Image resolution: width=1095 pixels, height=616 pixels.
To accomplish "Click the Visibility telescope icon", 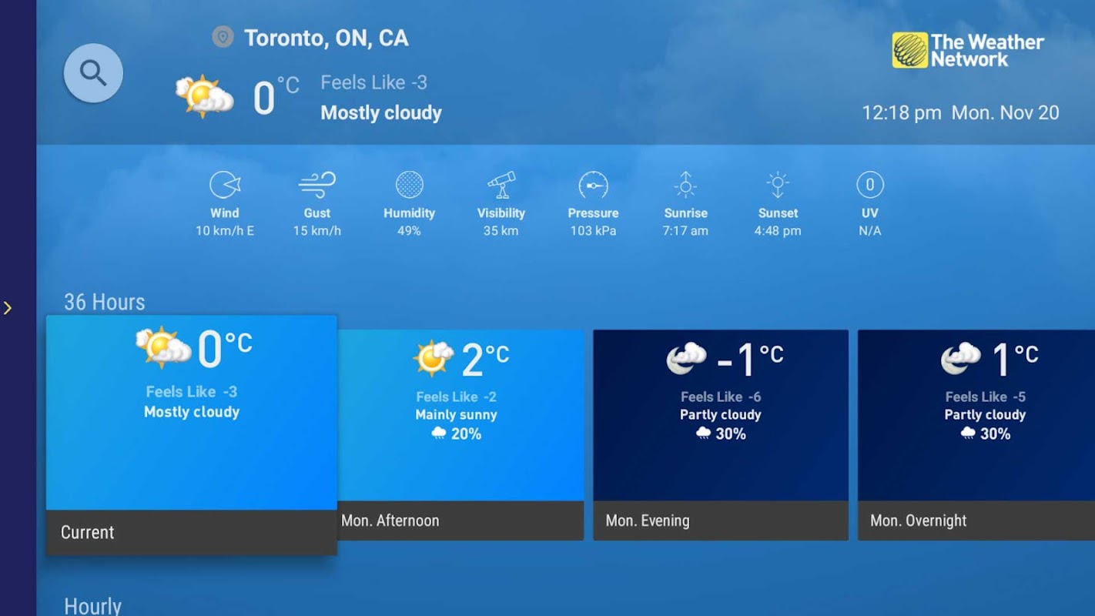I will [501, 185].
